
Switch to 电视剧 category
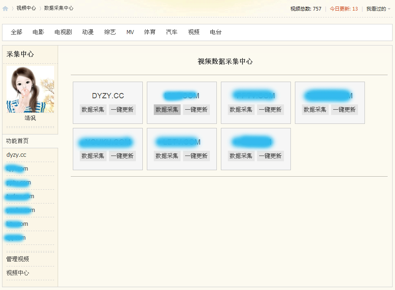(x=63, y=32)
